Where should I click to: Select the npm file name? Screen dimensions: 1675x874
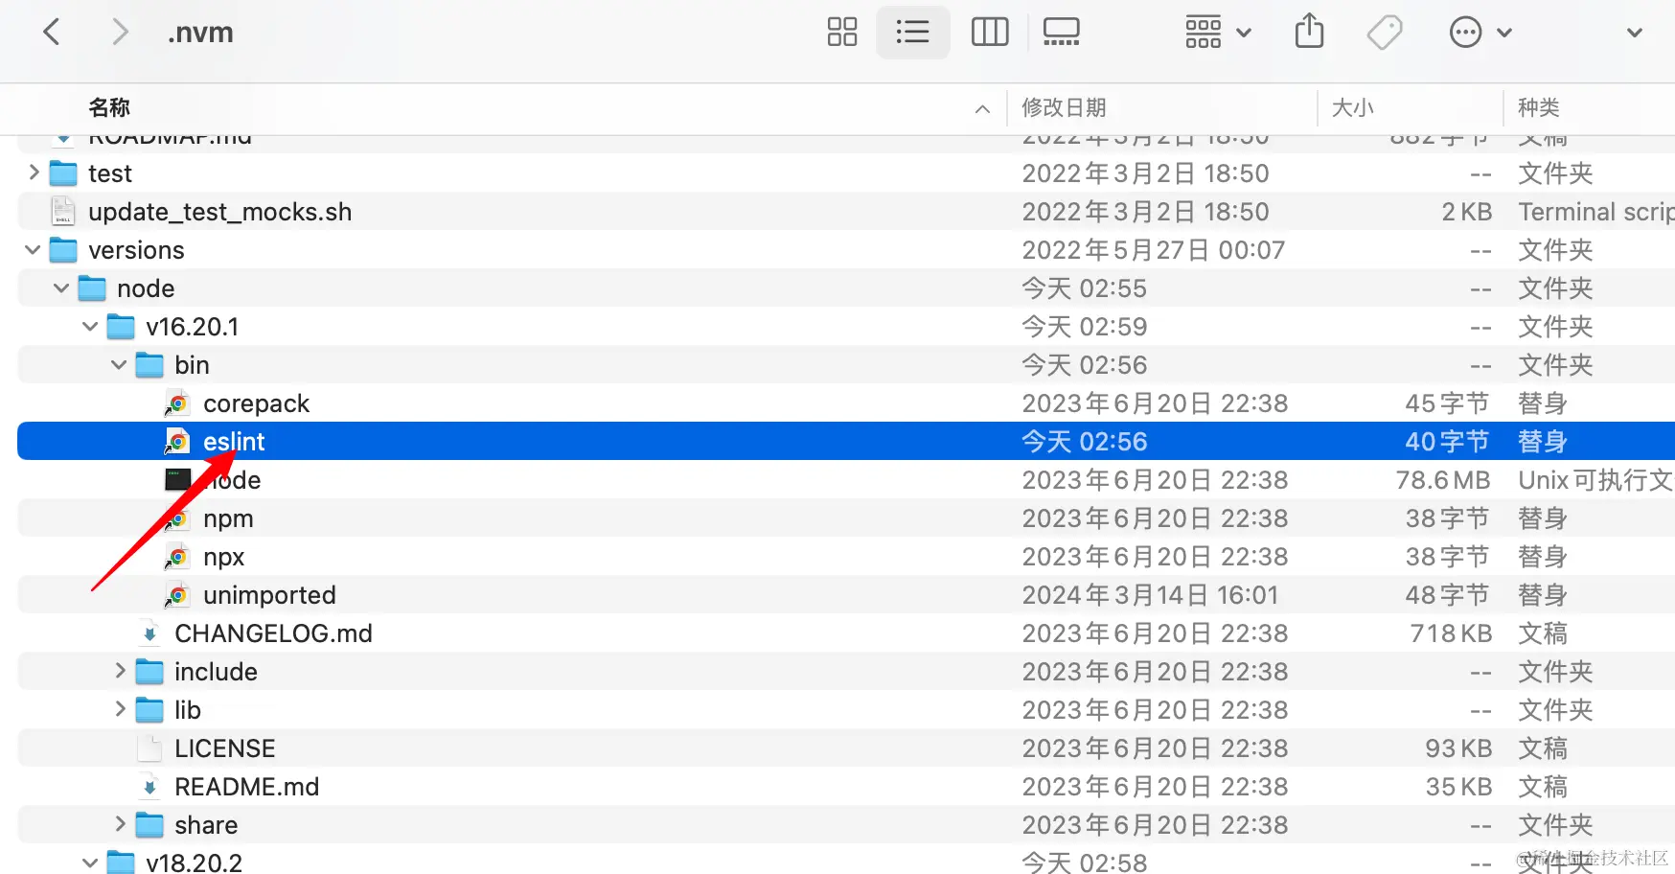click(228, 518)
